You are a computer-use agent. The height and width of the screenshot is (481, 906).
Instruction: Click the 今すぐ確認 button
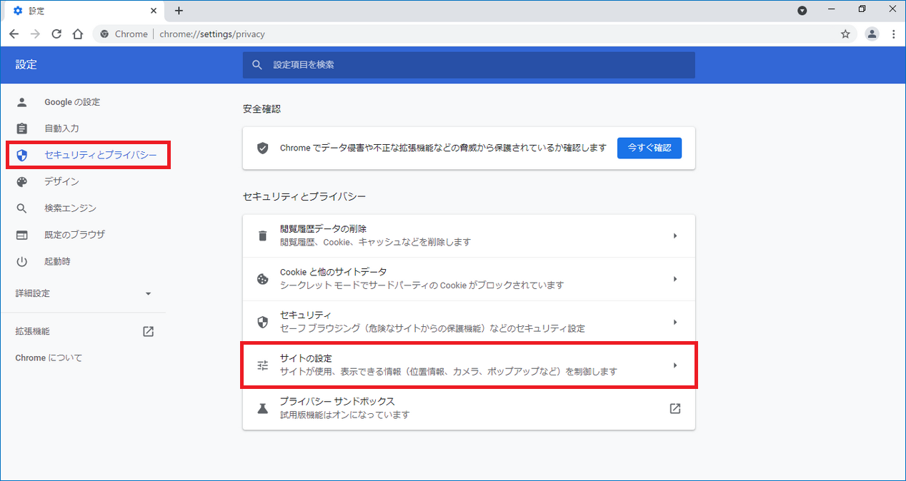coord(649,148)
